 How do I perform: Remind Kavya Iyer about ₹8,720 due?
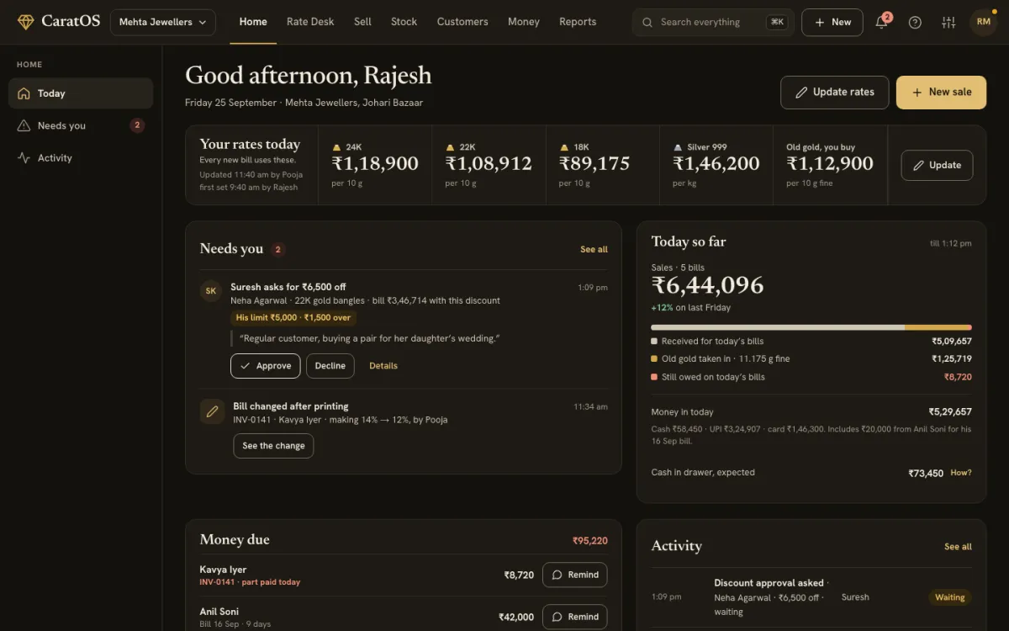pos(575,575)
